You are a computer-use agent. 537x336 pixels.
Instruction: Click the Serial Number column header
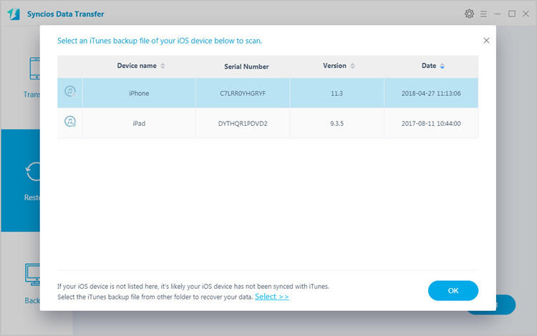[x=246, y=66]
